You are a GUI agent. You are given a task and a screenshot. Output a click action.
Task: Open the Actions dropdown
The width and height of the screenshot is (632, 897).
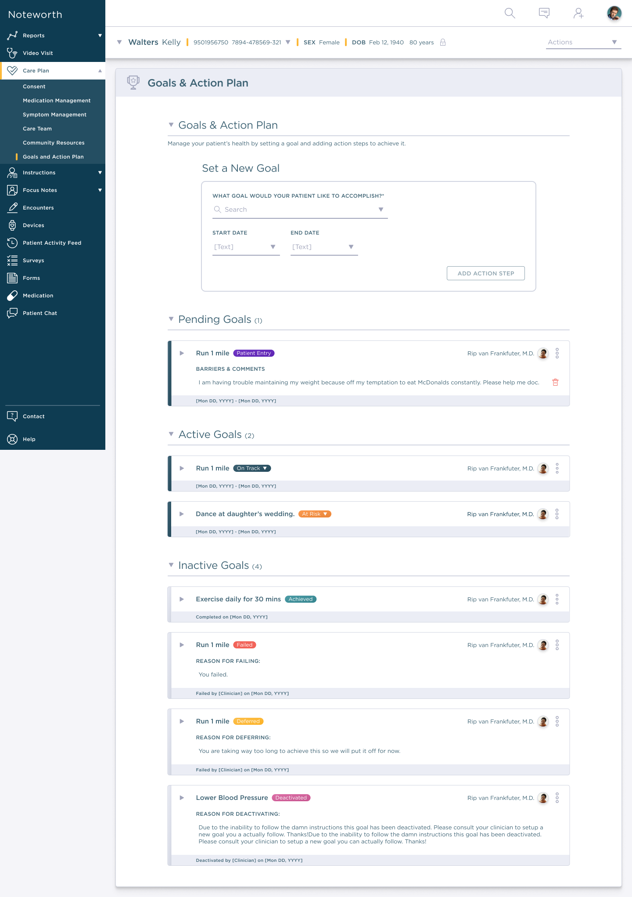583,42
